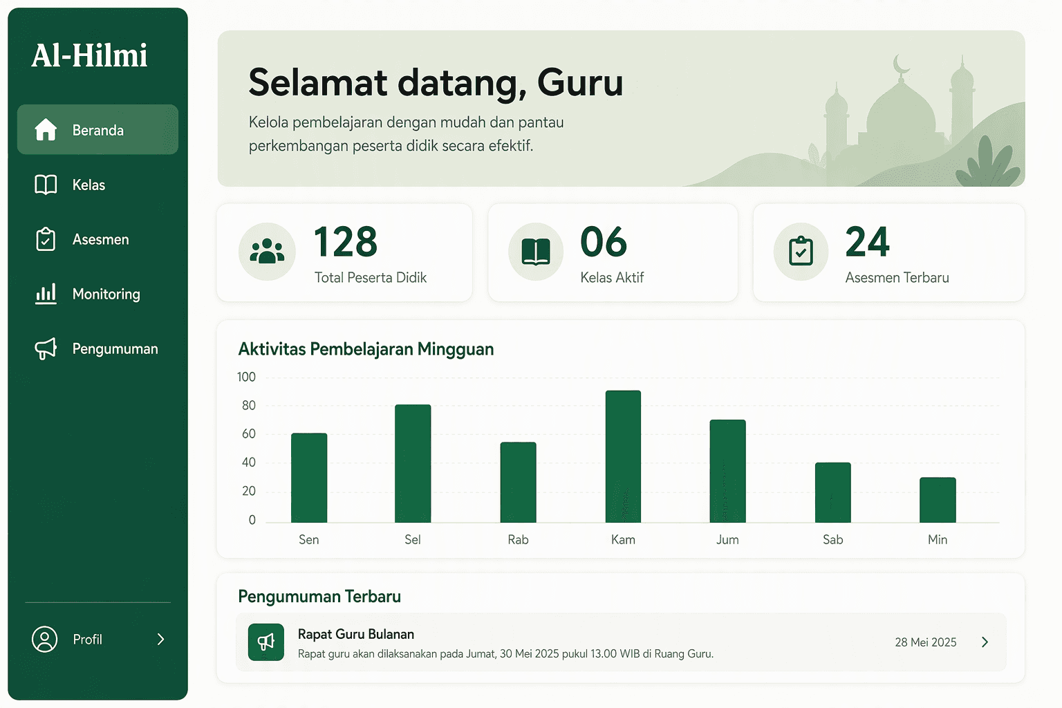Screen dimensions: 1062x708
Task: Click the 'Selamat datang, Guru' banner heading
Action: (436, 82)
